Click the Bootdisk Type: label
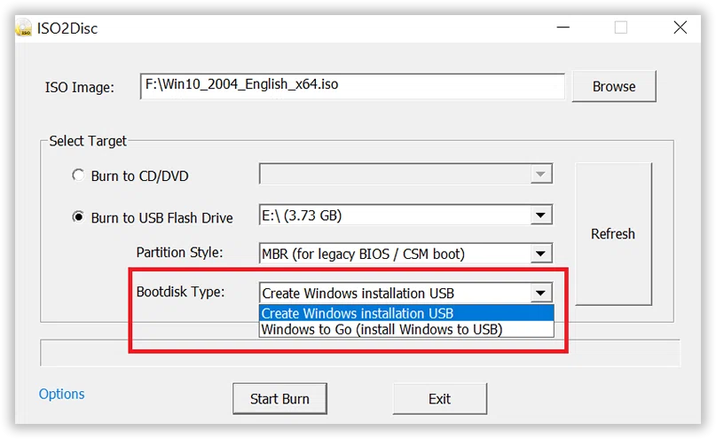 coord(180,292)
